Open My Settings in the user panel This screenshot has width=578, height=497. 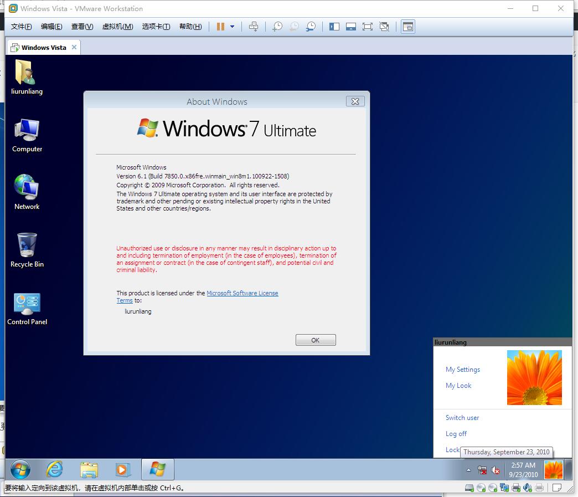[x=463, y=370]
